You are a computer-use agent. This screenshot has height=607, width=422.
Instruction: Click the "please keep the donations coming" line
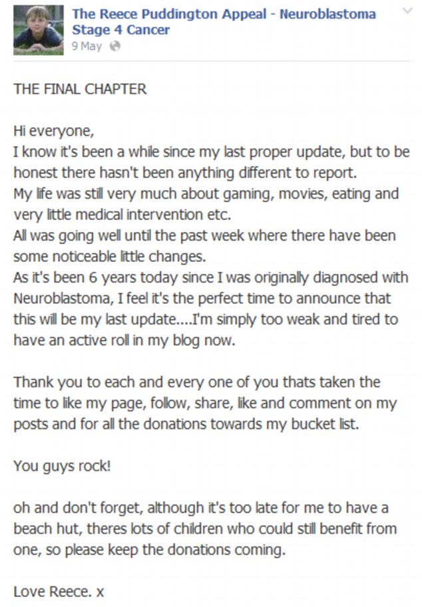pyautogui.click(x=150, y=550)
